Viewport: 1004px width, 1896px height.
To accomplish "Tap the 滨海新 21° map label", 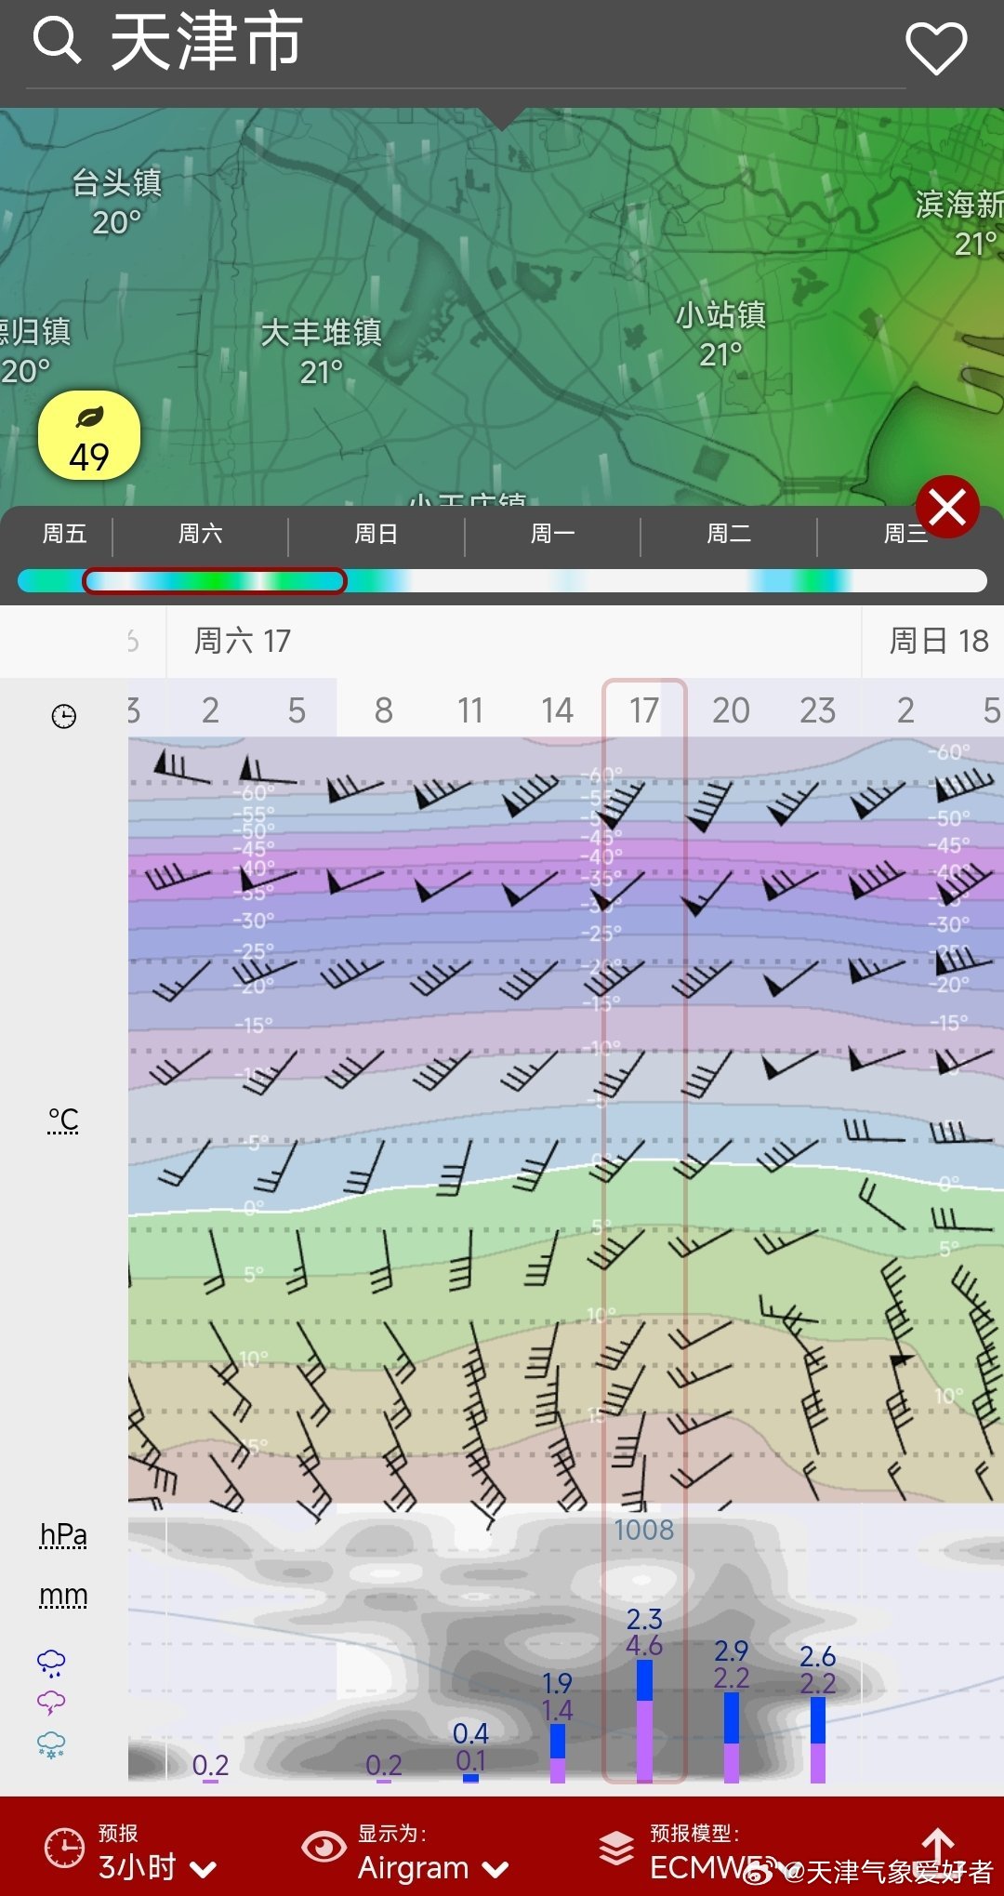I will pos(959,223).
